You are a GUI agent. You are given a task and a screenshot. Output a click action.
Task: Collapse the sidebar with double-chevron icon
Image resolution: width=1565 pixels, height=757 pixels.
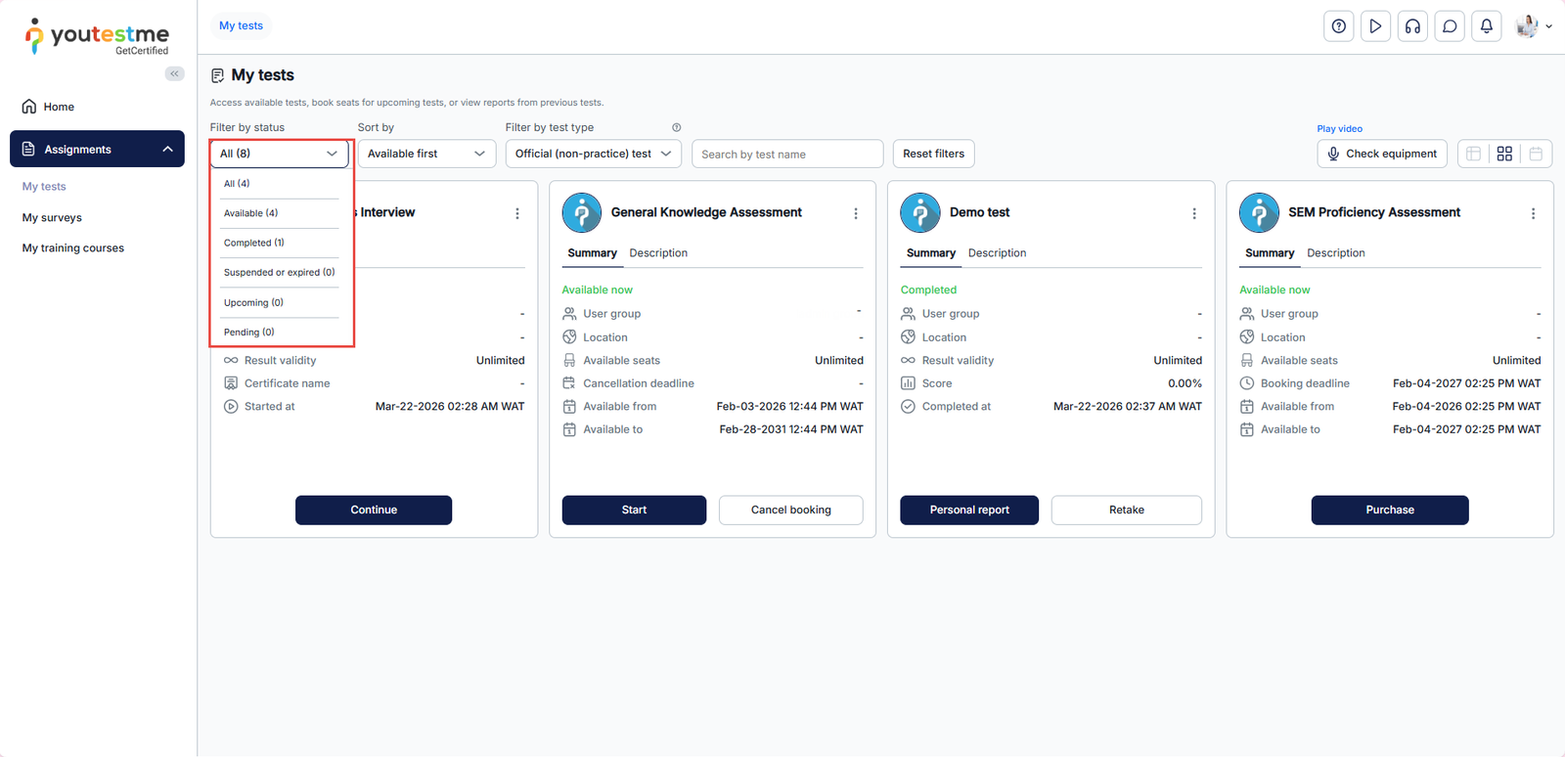tap(174, 73)
